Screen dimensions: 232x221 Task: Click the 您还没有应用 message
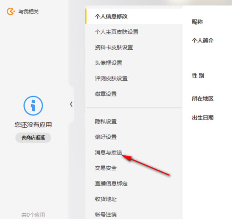pyautogui.click(x=33, y=125)
